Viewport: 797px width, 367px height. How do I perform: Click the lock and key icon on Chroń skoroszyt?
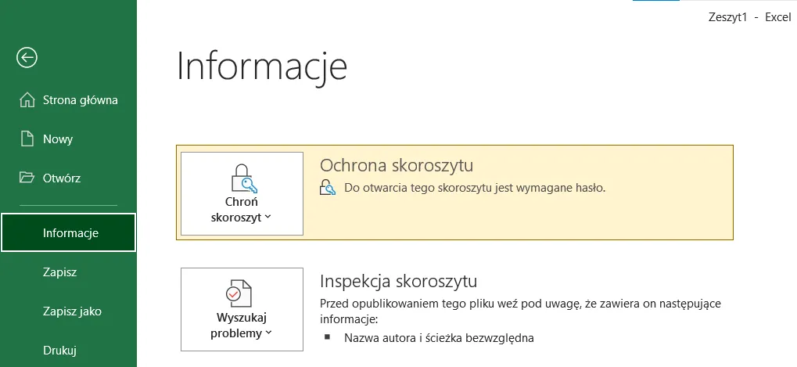(x=242, y=178)
